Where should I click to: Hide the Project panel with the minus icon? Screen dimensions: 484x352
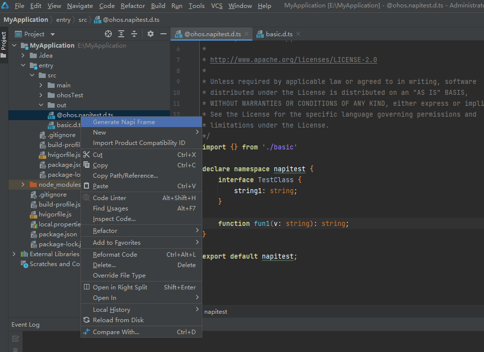point(163,34)
